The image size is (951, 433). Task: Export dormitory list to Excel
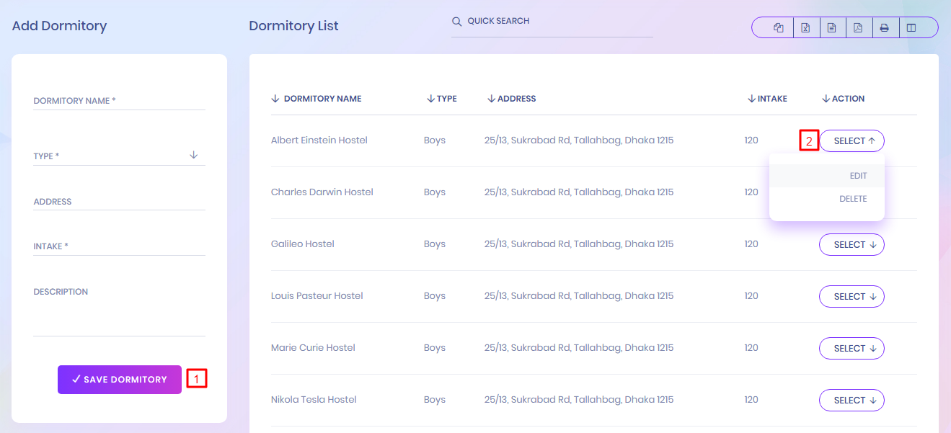point(805,28)
